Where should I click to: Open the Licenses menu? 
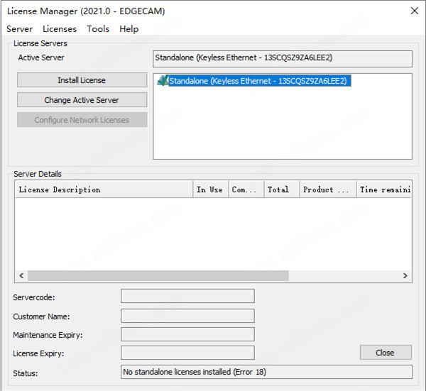click(x=60, y=29)
